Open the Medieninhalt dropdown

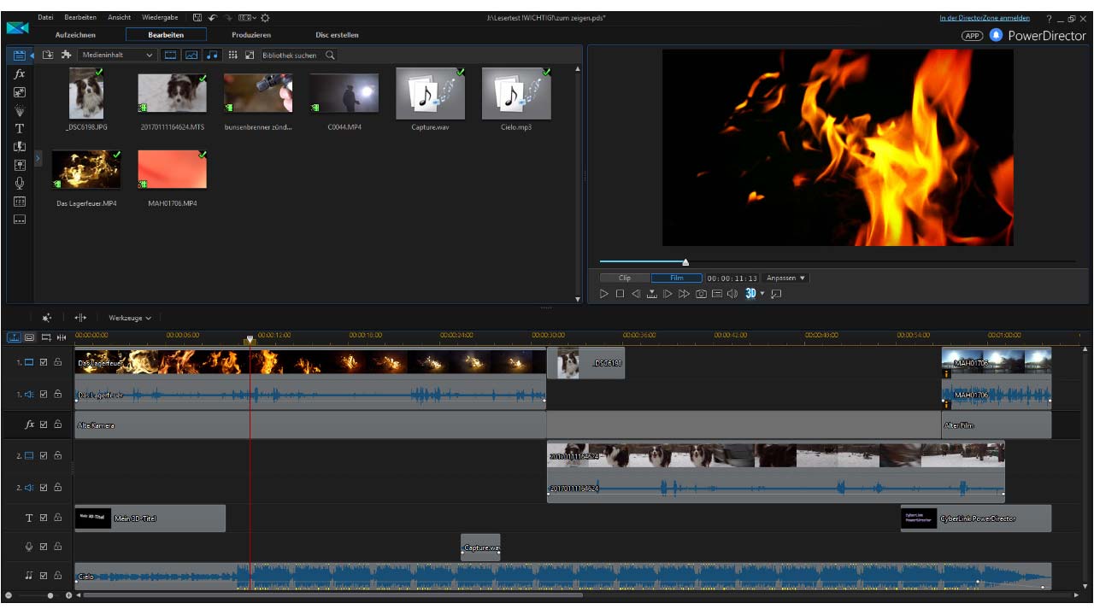coord(118,56)
